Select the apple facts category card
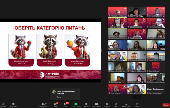 (21, 50)
